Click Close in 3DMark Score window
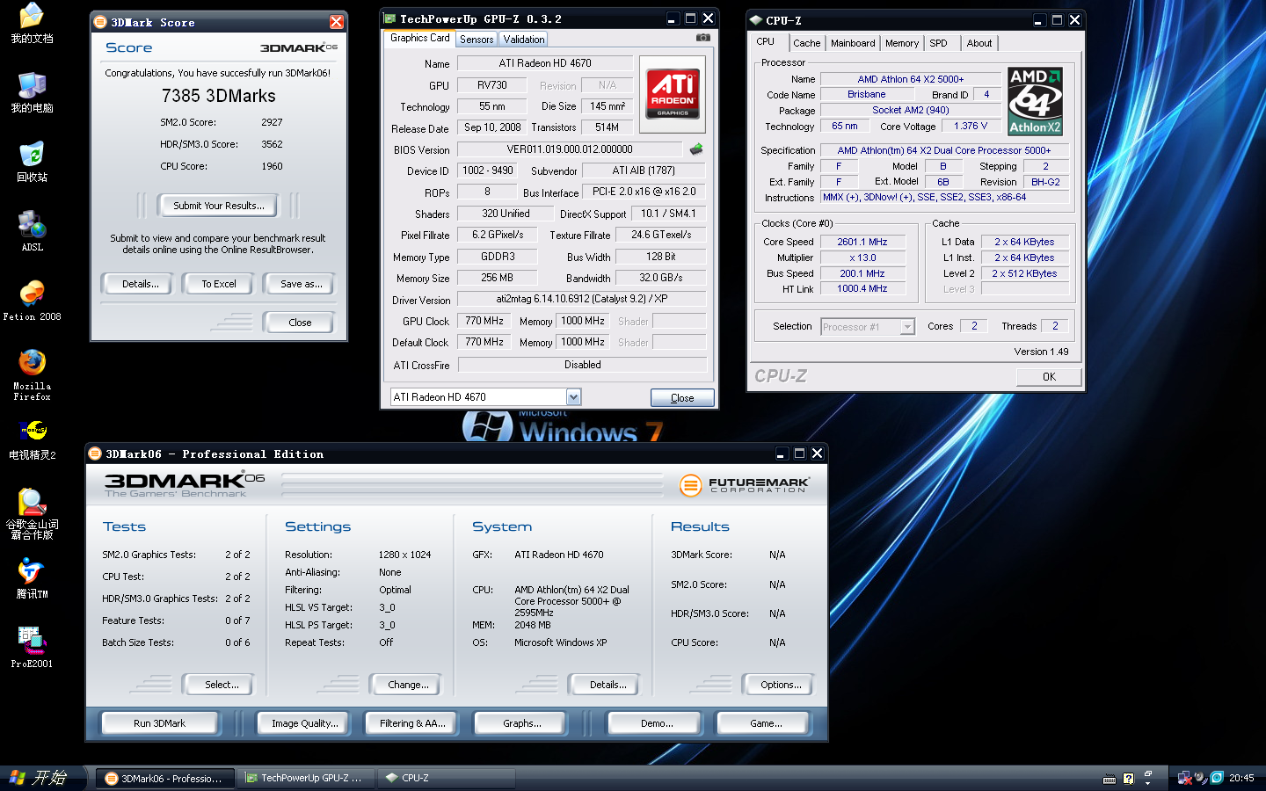Screen dimensions: 1266x791 [x=300, y=323]
